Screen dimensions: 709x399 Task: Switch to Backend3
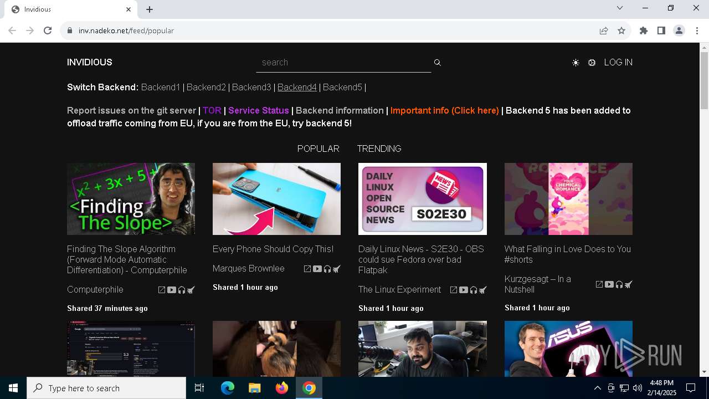tap(251, 87)
